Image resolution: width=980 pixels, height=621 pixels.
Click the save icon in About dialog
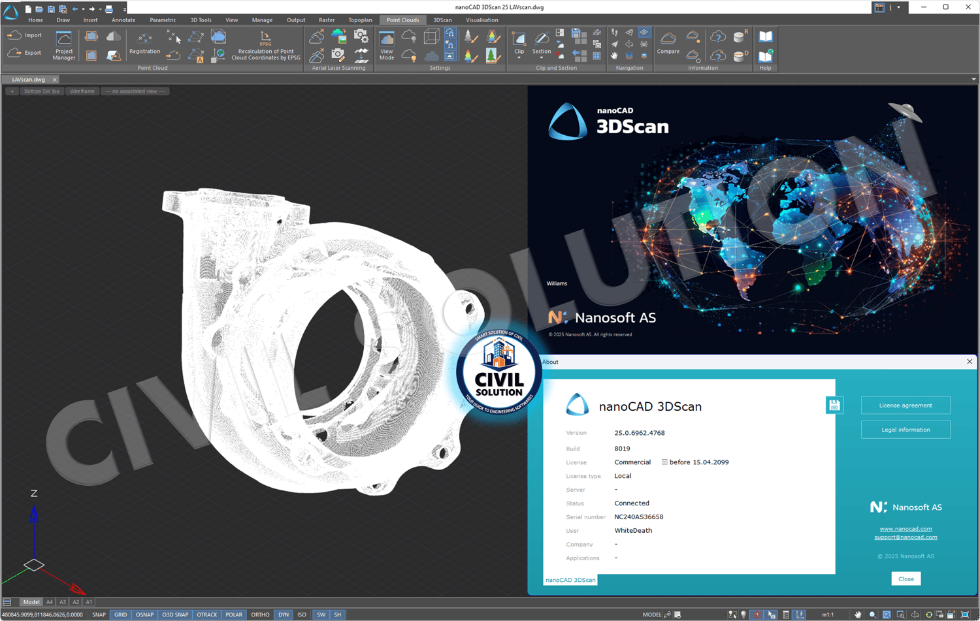click(834, 406)
